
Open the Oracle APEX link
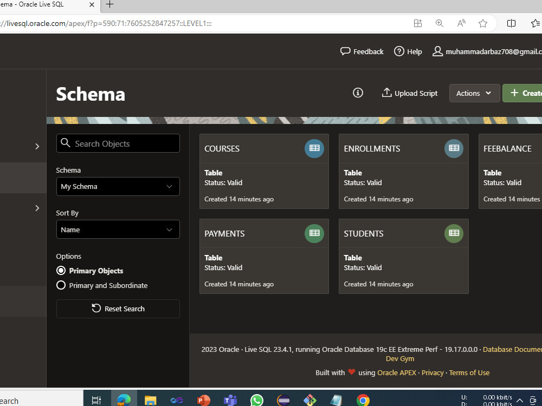pyautogui.click(x=397, y=373)
